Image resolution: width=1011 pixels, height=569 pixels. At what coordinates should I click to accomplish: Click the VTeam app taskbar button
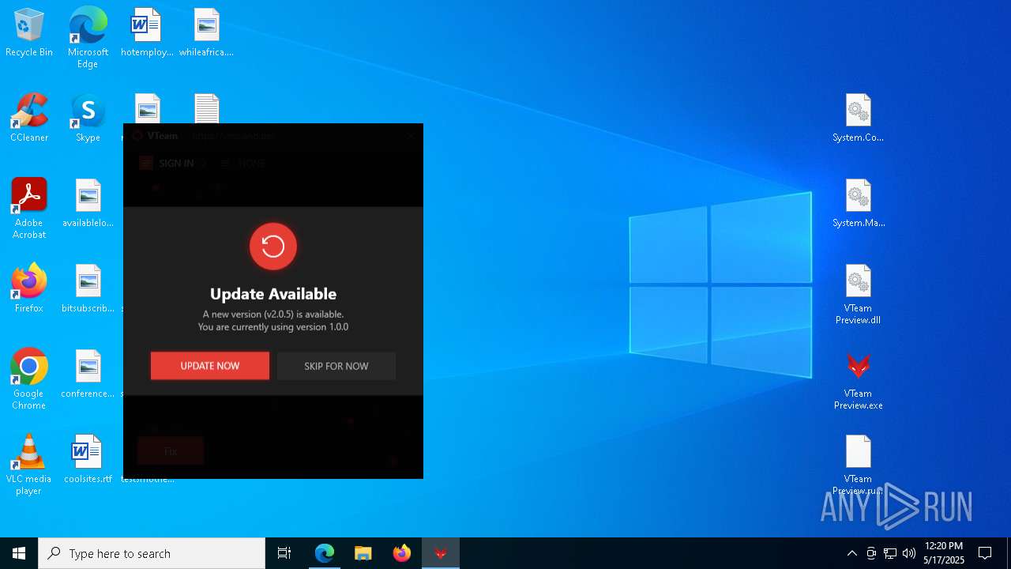click(441, 553)
